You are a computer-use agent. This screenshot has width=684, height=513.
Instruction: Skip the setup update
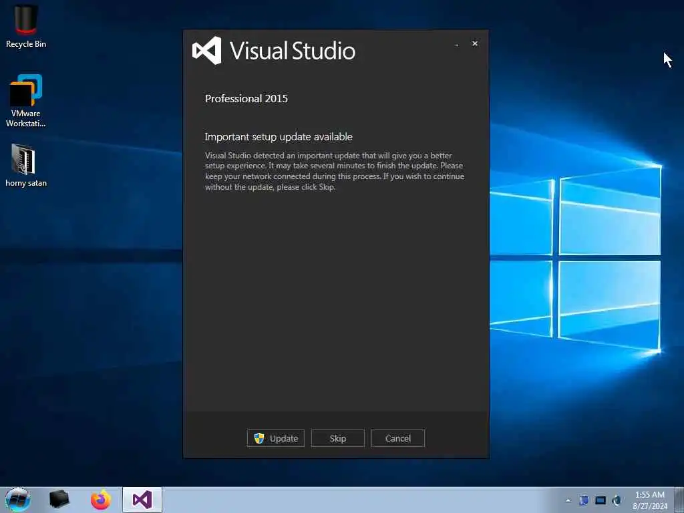[x=337, y=438]
